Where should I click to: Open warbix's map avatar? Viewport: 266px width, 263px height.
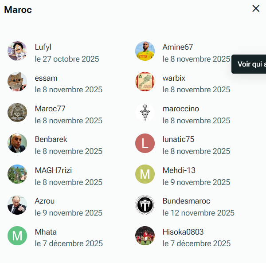145,82
